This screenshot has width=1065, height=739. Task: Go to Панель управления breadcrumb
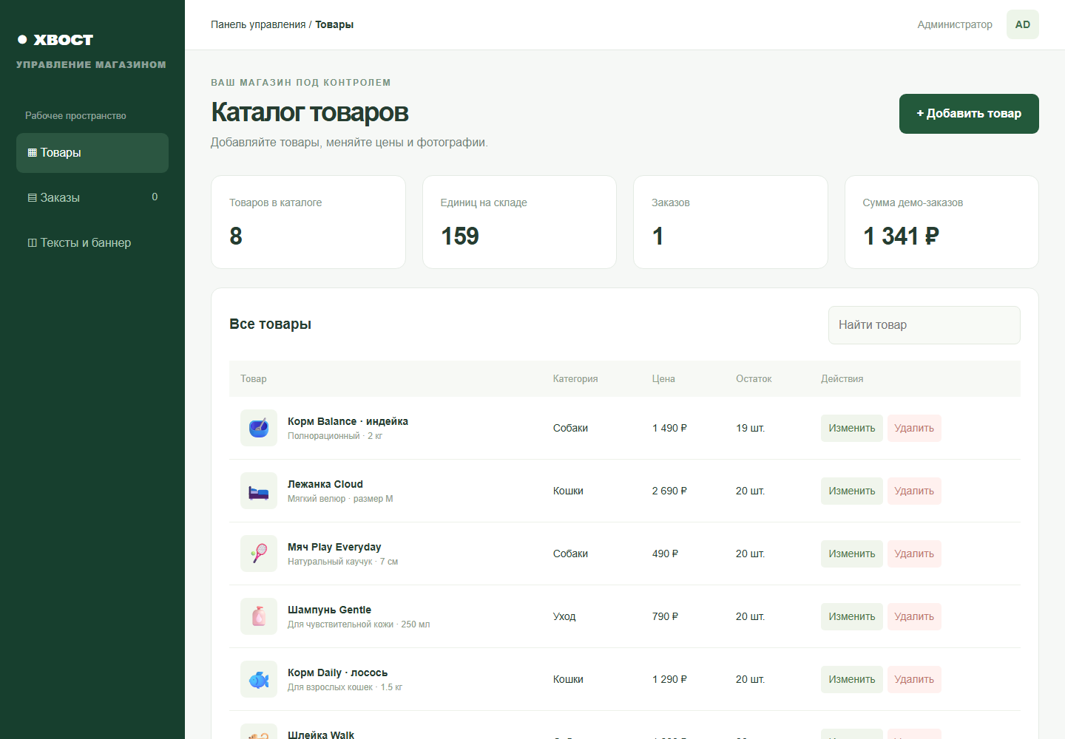tap(258, 24)
